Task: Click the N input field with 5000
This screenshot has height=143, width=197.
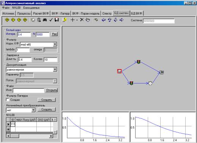Action: (x=43, y=35)
